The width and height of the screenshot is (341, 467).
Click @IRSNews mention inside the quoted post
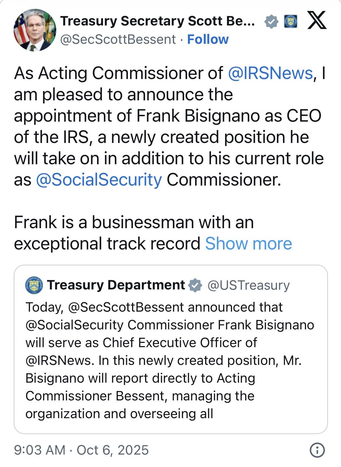(58, 360)
